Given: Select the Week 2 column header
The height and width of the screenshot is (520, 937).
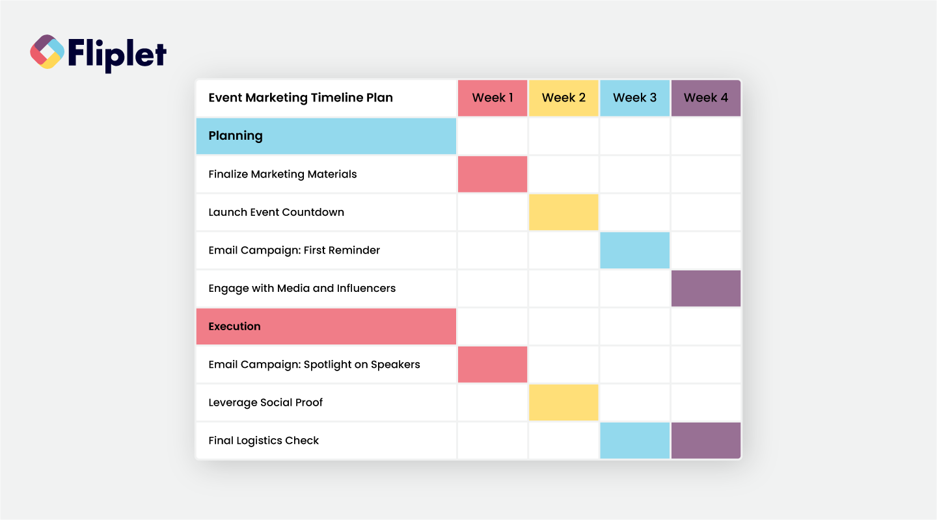Looking at the screenshot, I should (564, 98).
